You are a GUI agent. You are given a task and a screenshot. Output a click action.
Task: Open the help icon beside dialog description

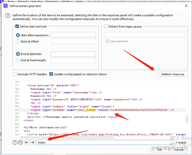[x=8, y=16]
